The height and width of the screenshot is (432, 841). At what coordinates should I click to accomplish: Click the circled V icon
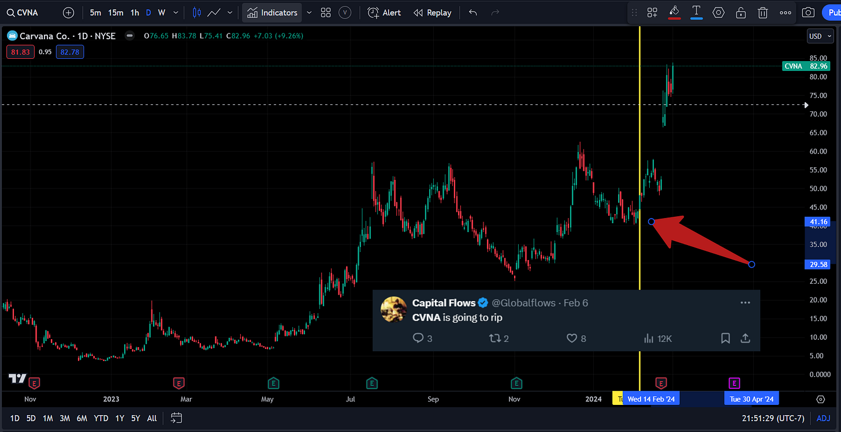[x=345, y=13]
